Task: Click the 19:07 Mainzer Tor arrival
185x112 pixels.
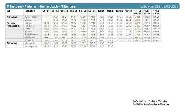Action: (101, 43)
